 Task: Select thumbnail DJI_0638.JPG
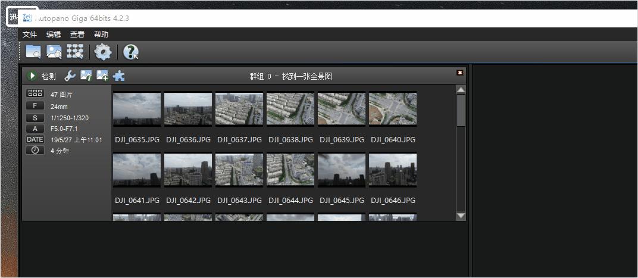(290, 109)
